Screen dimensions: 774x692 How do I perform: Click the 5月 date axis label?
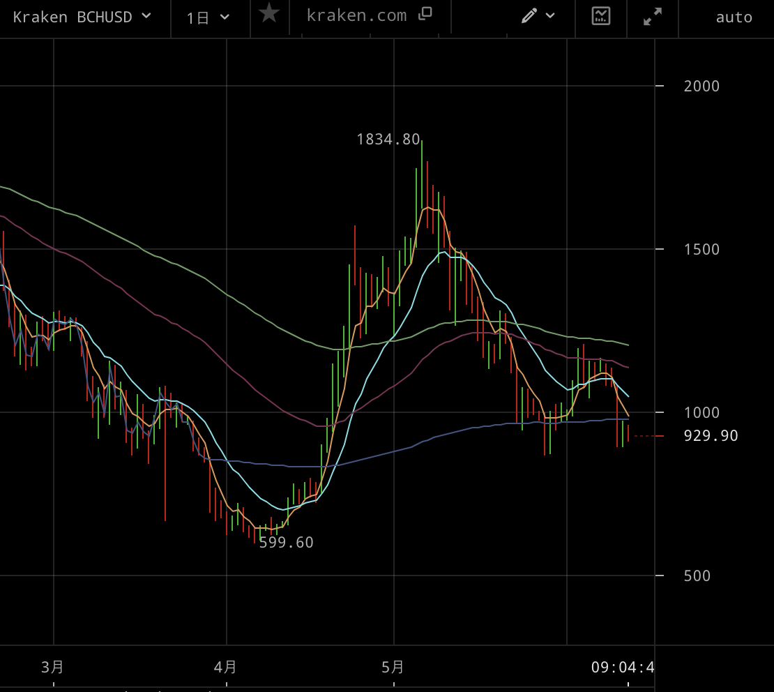point(393,668)
